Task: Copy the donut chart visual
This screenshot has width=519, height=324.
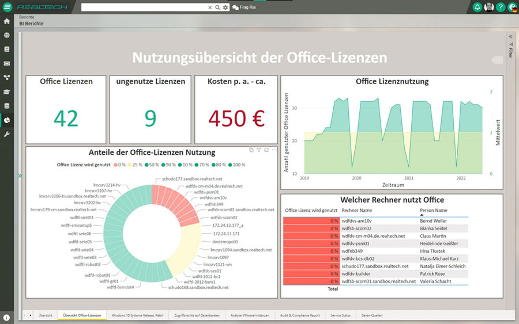Action: pyautogui.click(x=251, y=150)
